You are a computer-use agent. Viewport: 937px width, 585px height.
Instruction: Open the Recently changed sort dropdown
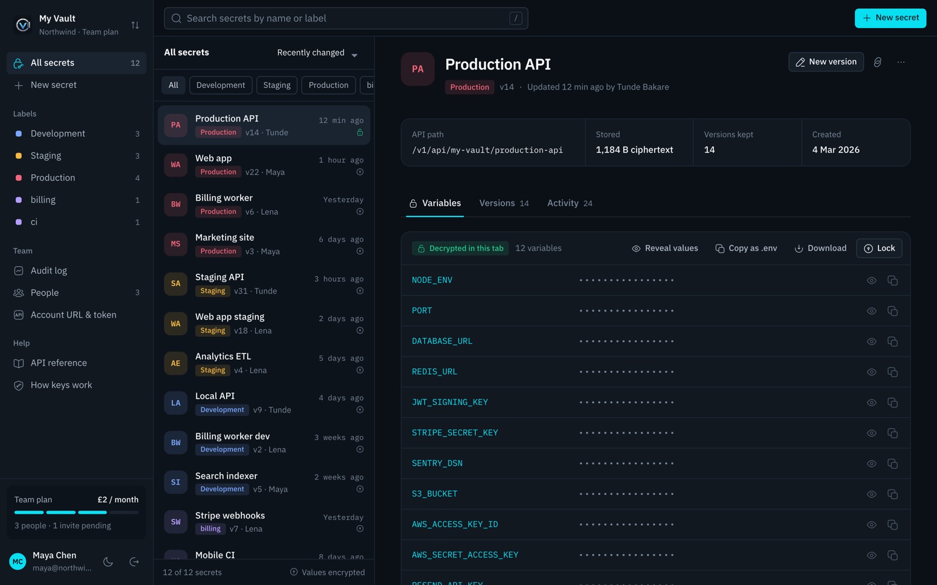[x=317, y=53]
